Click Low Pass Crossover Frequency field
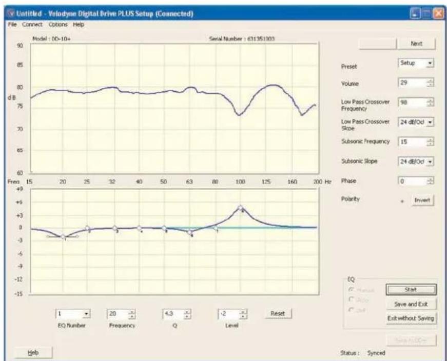The height and width of the screenshot is (361, 447). 412,102
